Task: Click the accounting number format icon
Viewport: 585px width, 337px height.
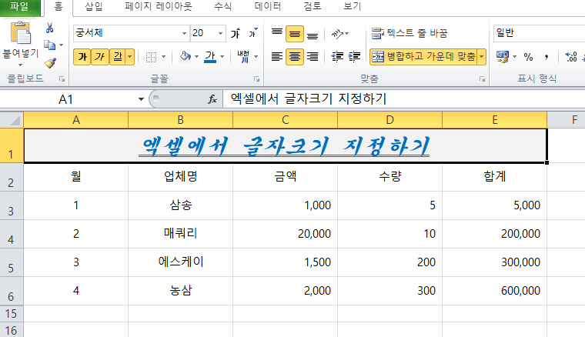Action: (x=502, y=57)
